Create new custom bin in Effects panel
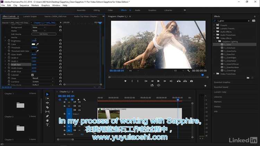This screenshot has width=260, height=146. [248, 78]
